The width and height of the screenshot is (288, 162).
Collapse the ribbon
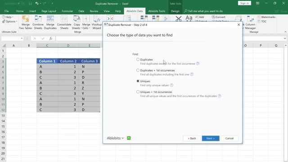tap(285, 32)
